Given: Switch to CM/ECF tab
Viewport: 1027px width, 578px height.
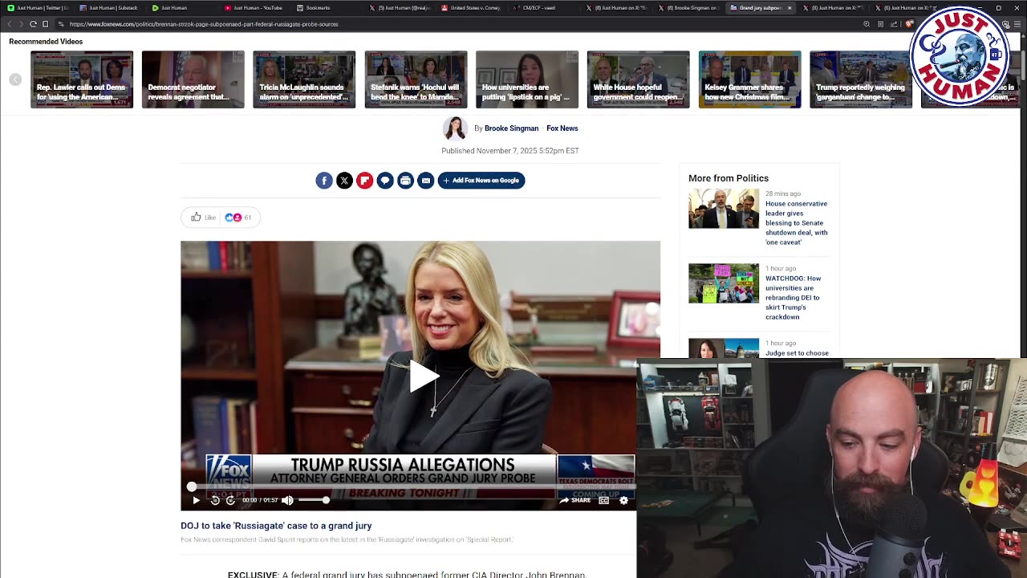Looking at the screenshot, I should click(x=534, y=8).
